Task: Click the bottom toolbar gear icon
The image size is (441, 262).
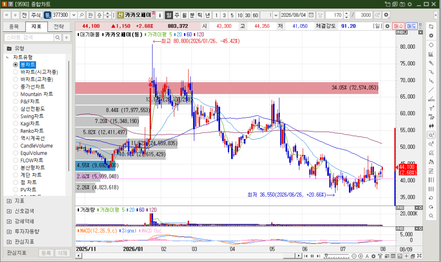Action: pyautogui.click(x=373, y=256)
